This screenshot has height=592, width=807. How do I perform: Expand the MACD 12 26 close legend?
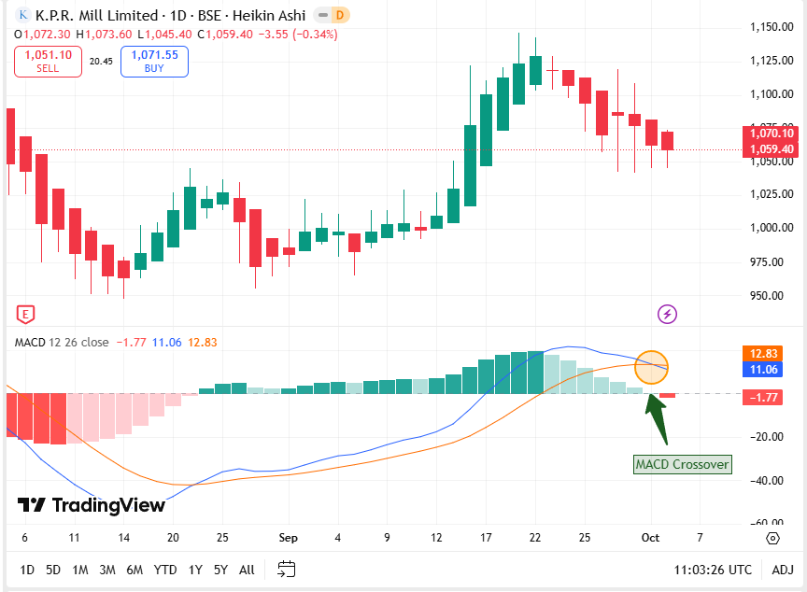(62, 343)
